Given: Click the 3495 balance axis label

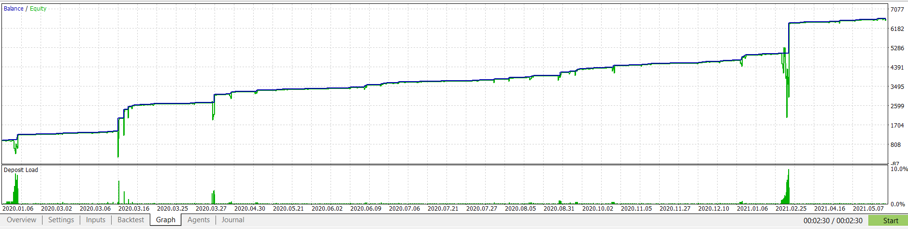Looking at the screenshot, I should (x=897, y=87).
